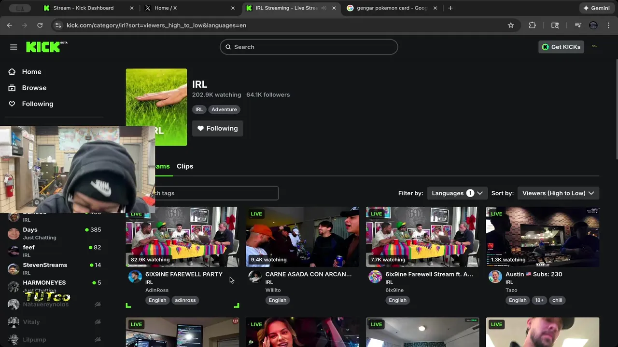Open Willito channel name link

pyautogui.click(x=273, y=290)
